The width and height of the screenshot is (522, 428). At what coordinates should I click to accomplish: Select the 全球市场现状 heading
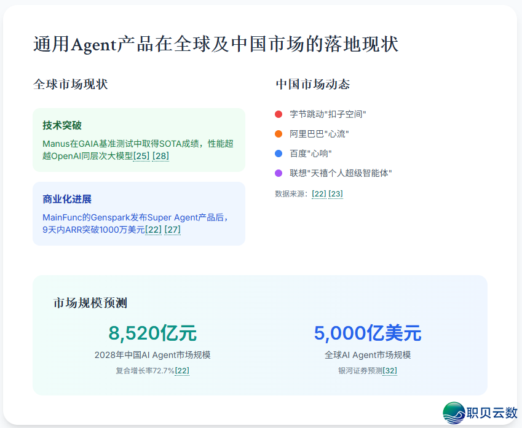(71, 84)
